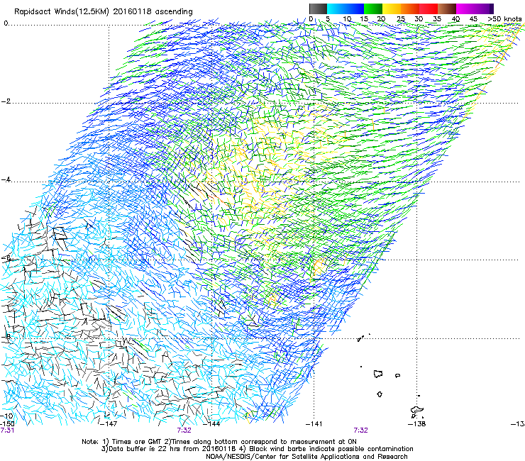Click the longitude label "-141"
The image size is (525, 461).
pos(314,424)
